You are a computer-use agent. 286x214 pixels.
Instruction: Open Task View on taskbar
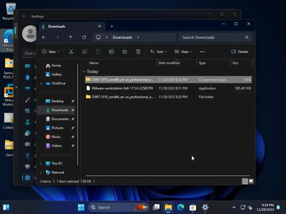[156, 207]
